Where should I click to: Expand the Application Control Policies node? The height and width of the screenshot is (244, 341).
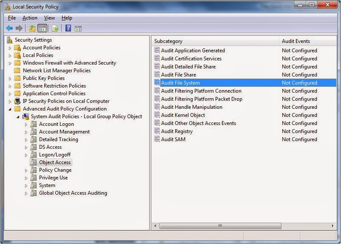[10, 94]
